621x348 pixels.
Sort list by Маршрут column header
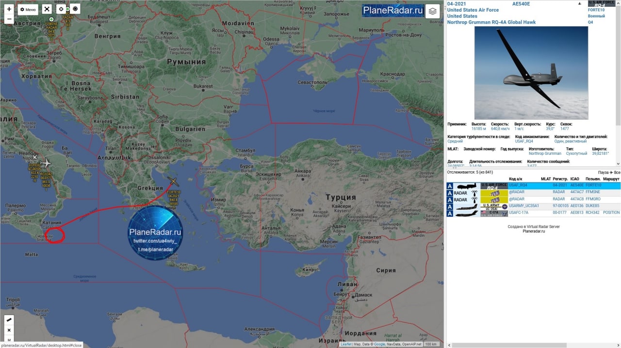click(x=611, y=179)
